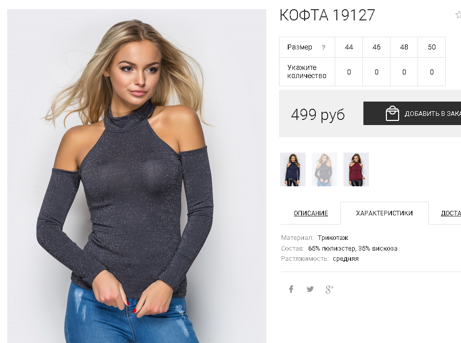Image resolution: width=461 pixels, height=343 pixels.
Task: Click the shopping bag icon on the order button
Action: point(392,113)
